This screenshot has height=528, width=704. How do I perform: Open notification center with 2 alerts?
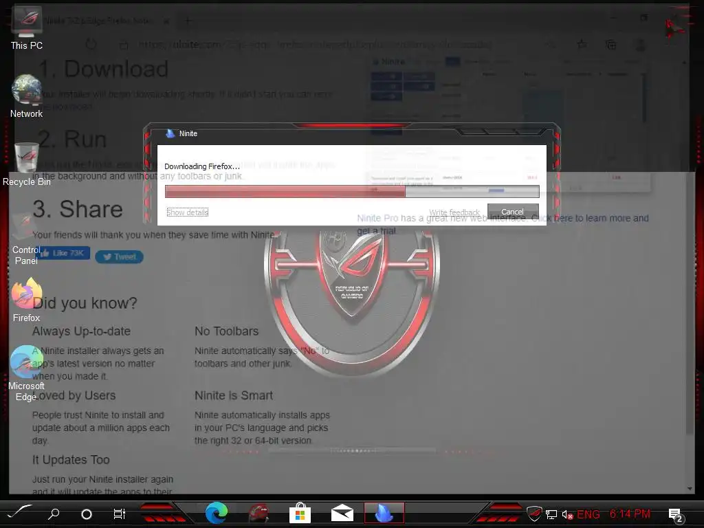(x=676, y=514)
